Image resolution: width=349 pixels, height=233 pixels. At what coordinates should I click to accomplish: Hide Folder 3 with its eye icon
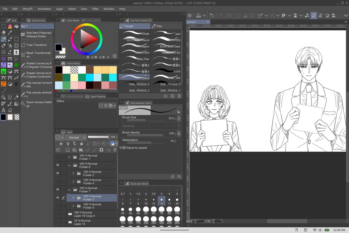click(58, 198)
